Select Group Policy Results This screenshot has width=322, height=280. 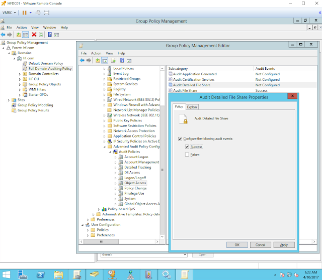pos(33,110)
